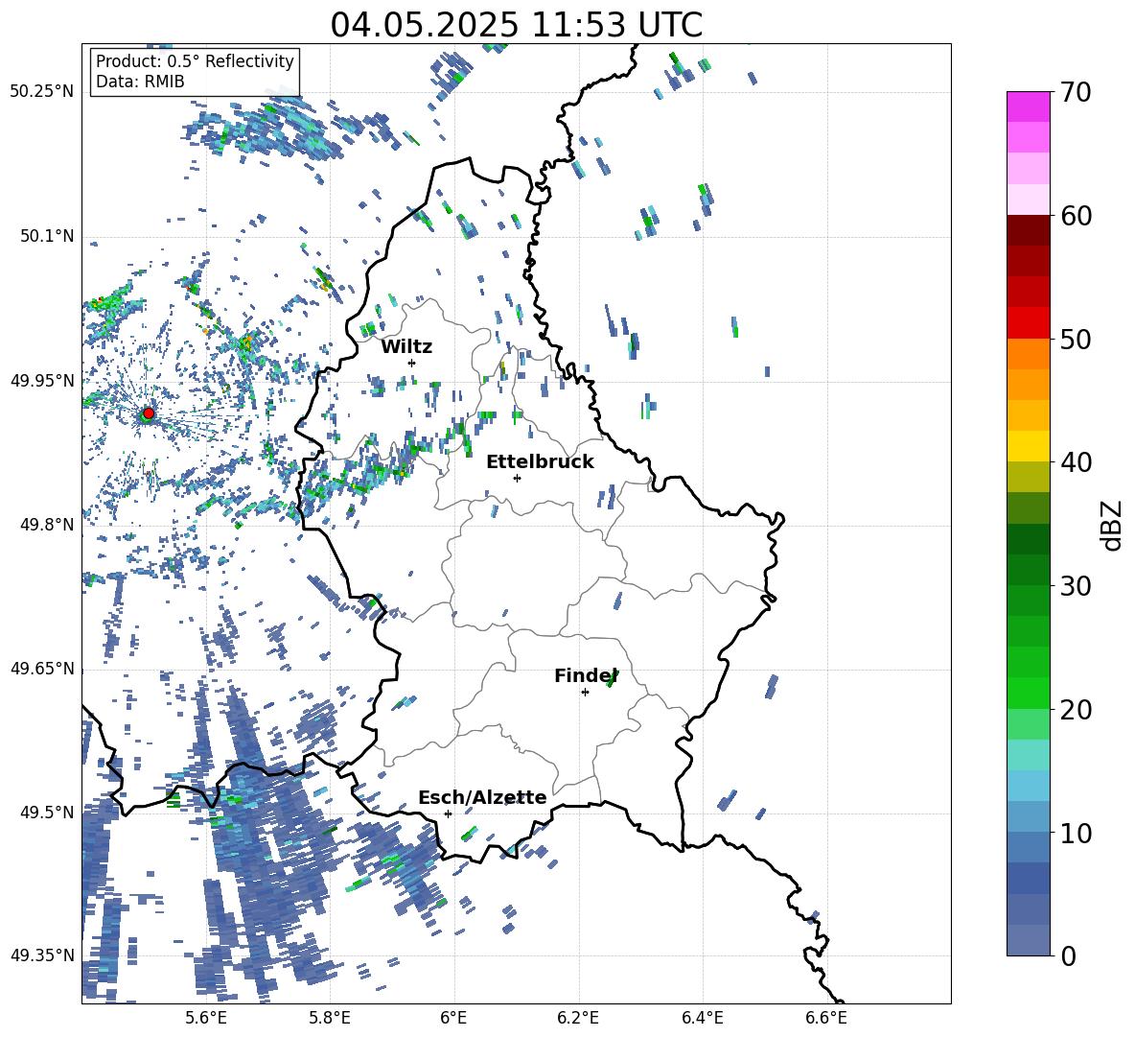Viewport: 1135px width, 1037px height.
Task: Click the 20 value on the colorbar
Action: pos(1075,710)
